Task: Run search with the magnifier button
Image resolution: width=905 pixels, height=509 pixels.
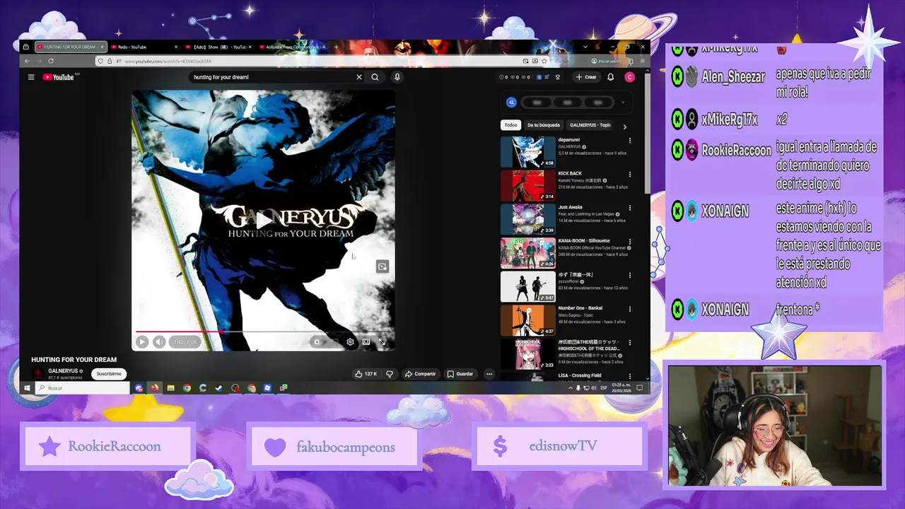Action: [375, 77]
